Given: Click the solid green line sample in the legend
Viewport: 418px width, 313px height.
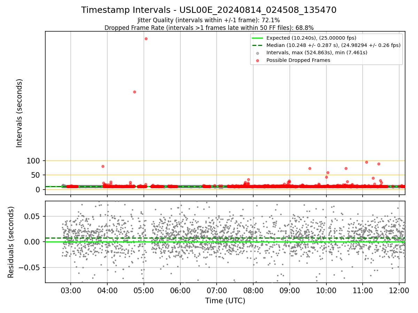Looking at the screenshot, I should 257,38.
